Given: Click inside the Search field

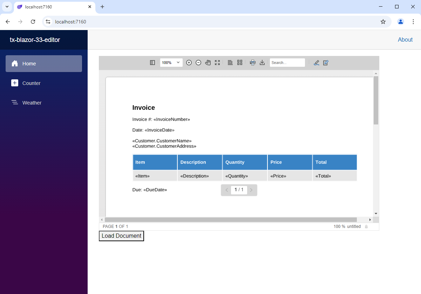Looking at the screenshot, I should [x=287, y=63].
